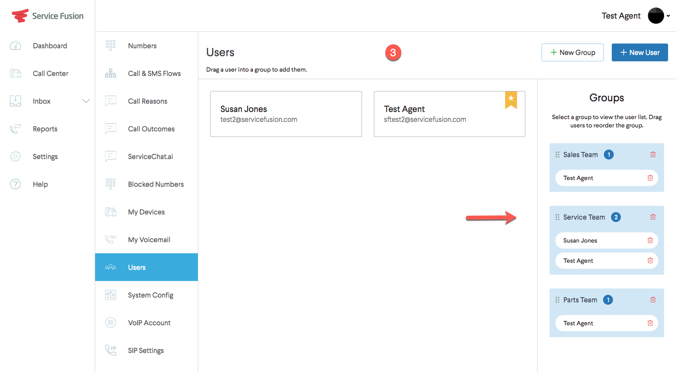The width and height of the screenshot is (676, 372).
Task: Open SIP Settings page
Action: [x=146, y=351]
